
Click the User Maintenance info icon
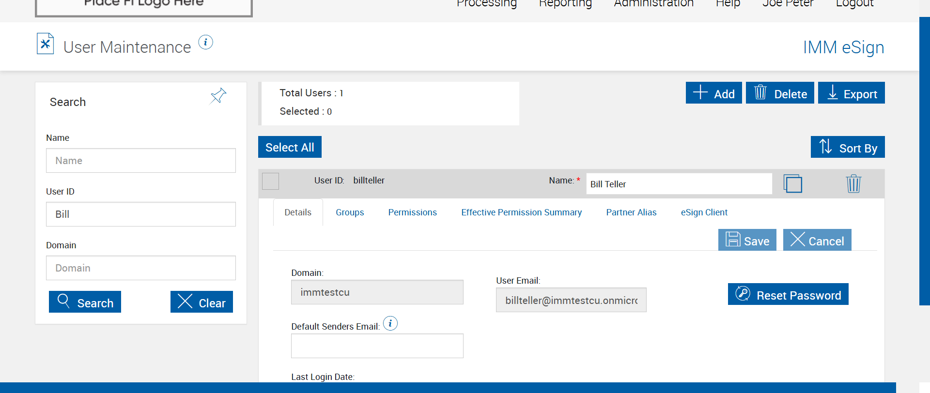(x=205, y=43)
